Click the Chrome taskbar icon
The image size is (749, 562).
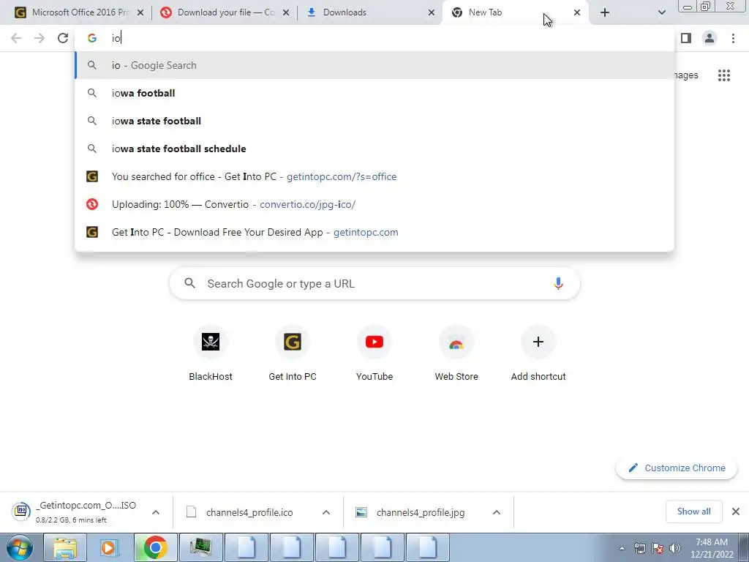click(155, 547)
